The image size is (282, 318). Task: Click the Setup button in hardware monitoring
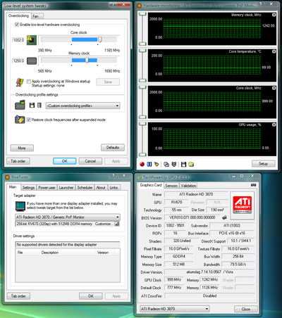coord(263,164)
